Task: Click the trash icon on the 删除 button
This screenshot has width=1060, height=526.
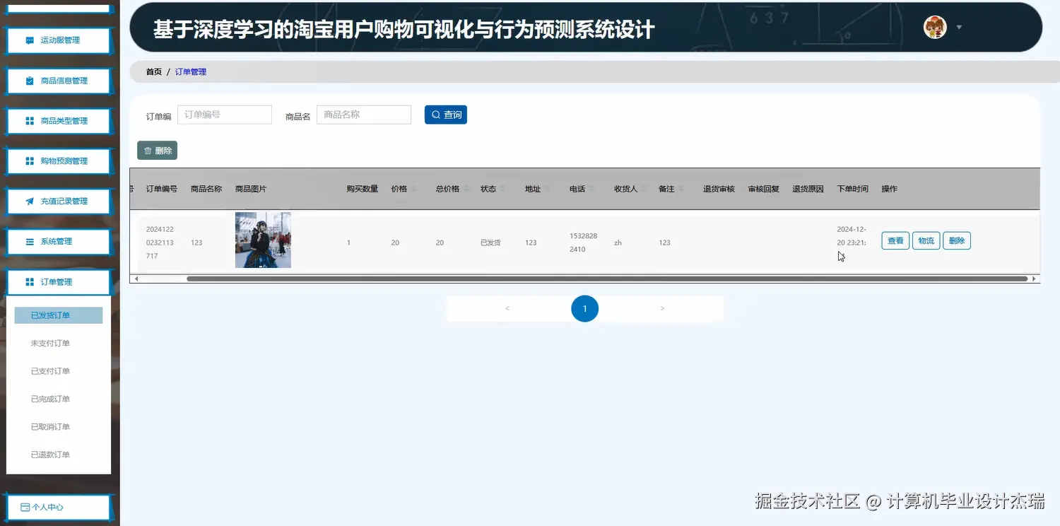Action: [x=146, y=150]
